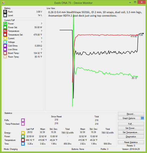Click the 104.32 °F Board Temp value
The width and height of the screenshot is (147, 153).
(x=38, y=53)
